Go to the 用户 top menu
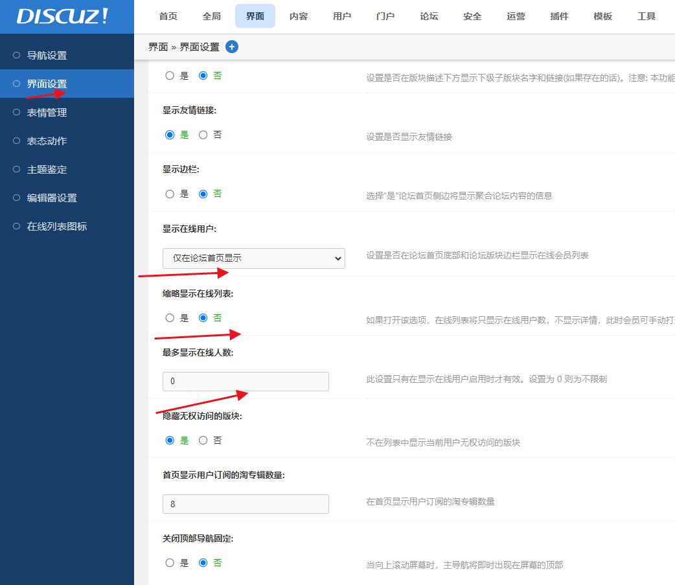This screenshot has height=585, width=675. pyautogui.click(x=342, y=16)
